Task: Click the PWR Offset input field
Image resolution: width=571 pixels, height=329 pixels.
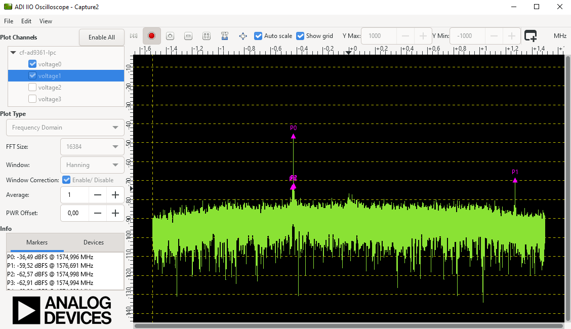Action: tap(74, 213)
